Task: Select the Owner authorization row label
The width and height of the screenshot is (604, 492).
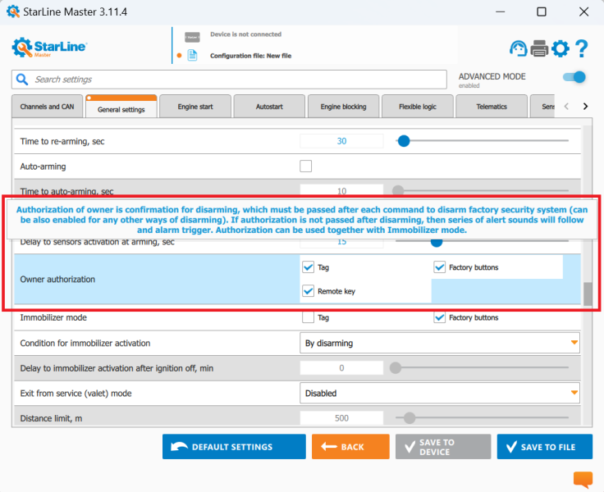Action: coord(57,279)
